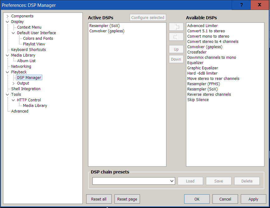
Task: Click the Reset all button
Action: [x=99, y=199]
